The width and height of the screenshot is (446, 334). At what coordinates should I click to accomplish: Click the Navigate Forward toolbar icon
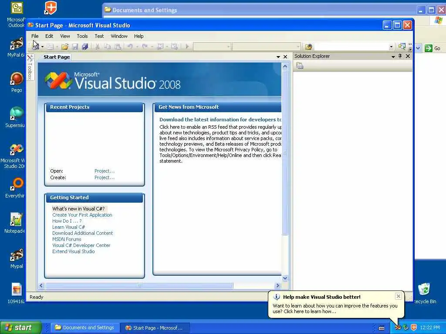(174, 47)
